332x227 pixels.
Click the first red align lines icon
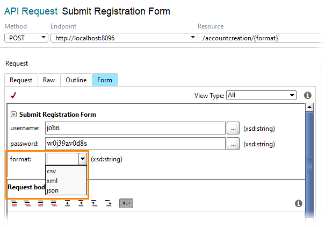click(14, 203)
